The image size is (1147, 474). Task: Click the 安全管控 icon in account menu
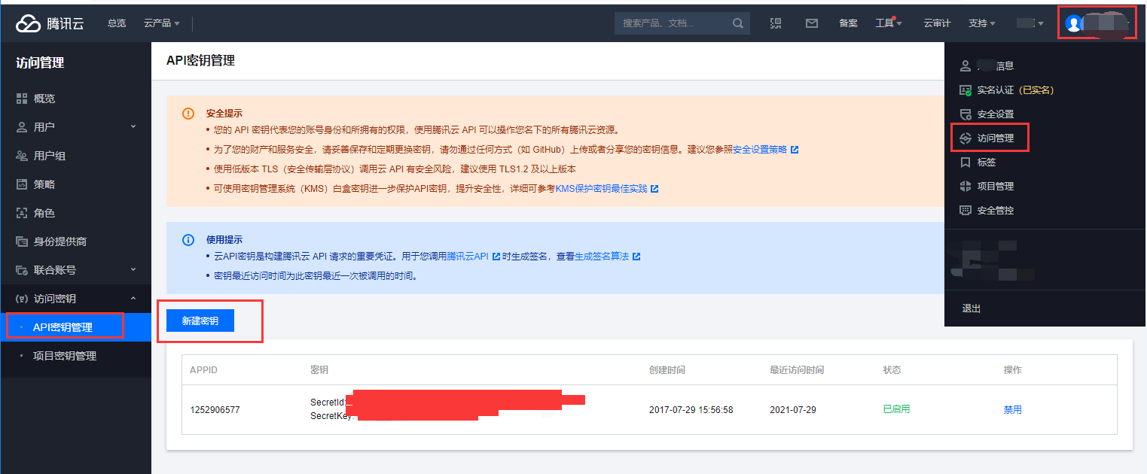click(x=965, y=211)
